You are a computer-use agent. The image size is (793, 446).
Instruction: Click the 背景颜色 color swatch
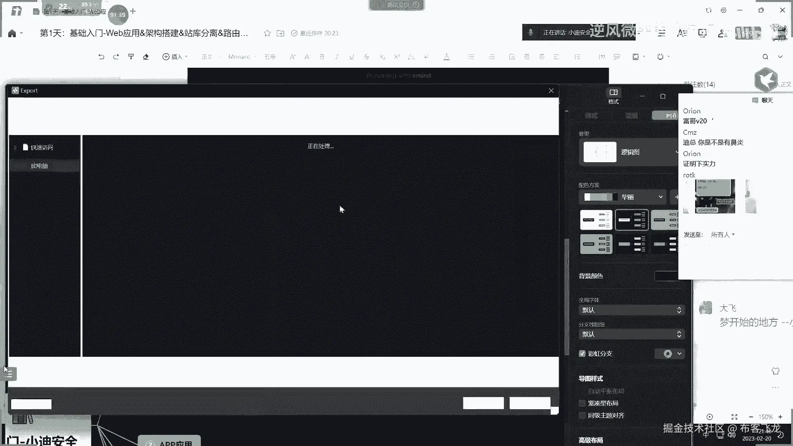click(666, 276)
